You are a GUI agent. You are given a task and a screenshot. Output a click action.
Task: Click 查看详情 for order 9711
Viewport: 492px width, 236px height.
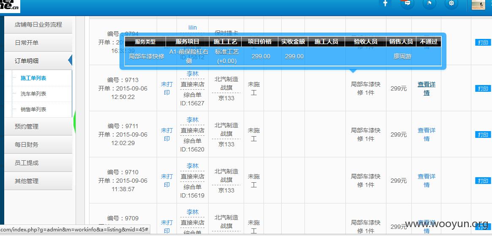pos(427,134)
